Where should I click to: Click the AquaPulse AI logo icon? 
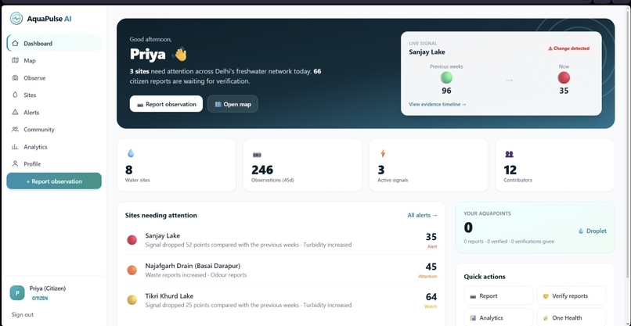coord(16,19)
